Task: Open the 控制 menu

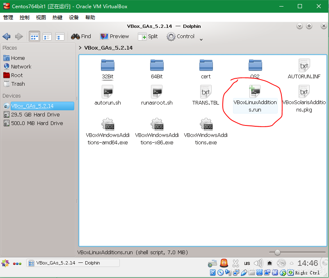Action: (x=24, y=17)
